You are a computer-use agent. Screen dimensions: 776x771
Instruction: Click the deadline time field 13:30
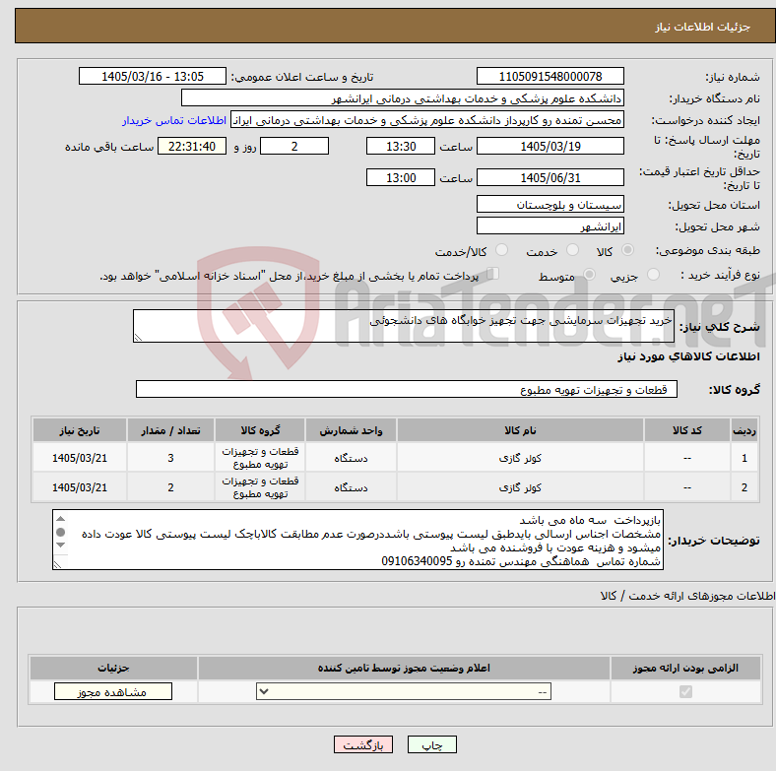[401, 146]
